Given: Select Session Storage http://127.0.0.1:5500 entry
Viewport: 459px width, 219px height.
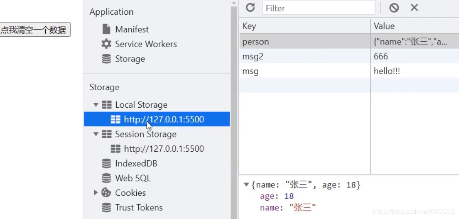Looking at the screenshot, I should (x=164, y=149).
